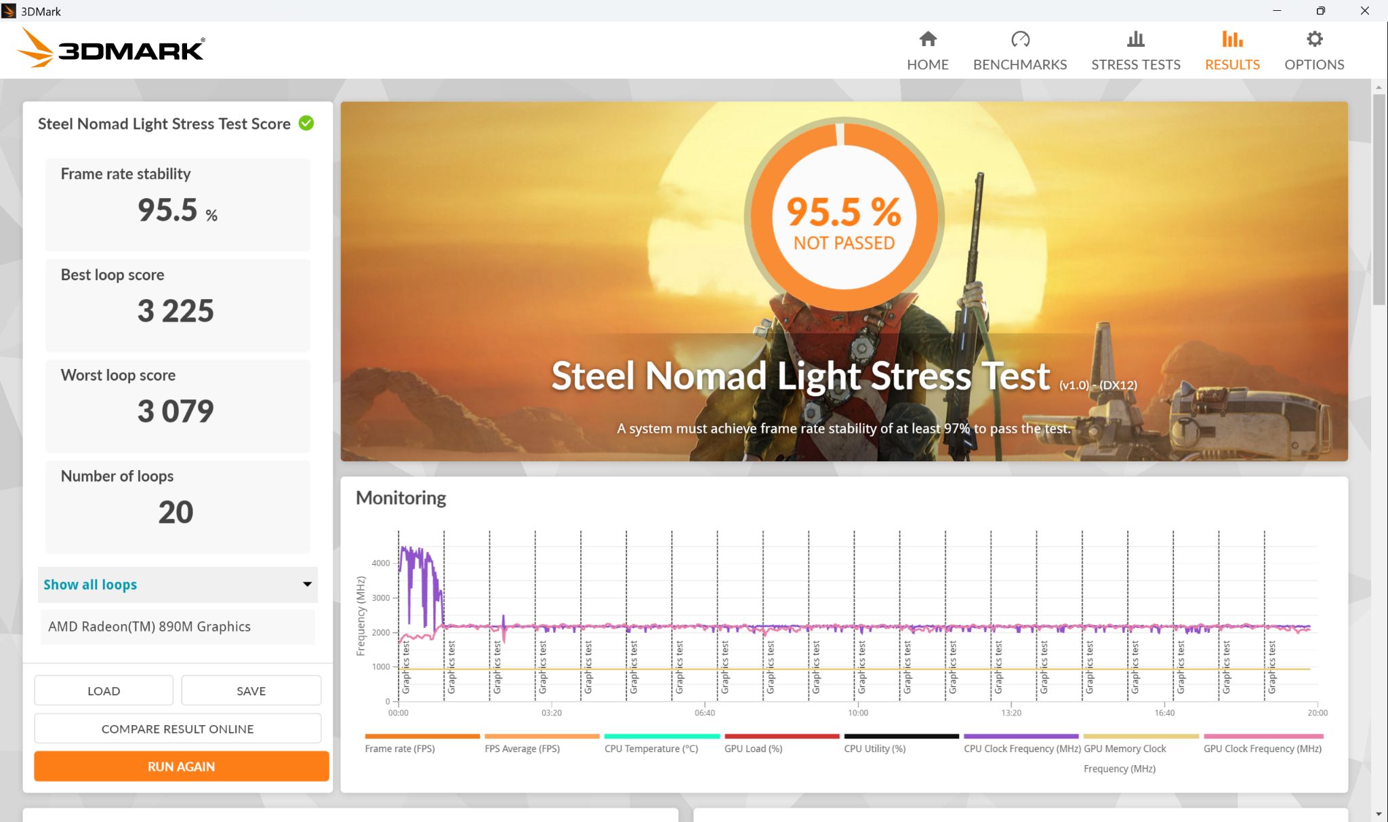The width and height of the screenshot is (1388, 822).
Task: Click green validation checkmark beside score title
Action: (306, 123)
